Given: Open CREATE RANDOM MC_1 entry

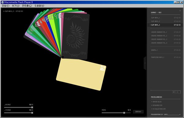Looking at the screenshot, I should pos(166,32).
